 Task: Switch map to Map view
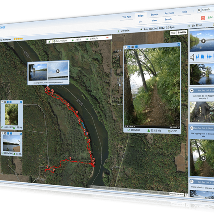(173, 33)
